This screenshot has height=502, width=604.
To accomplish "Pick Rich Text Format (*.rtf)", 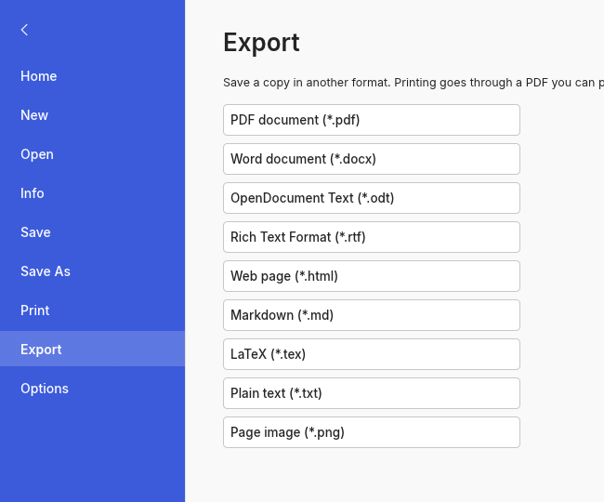I will (372, 237).
